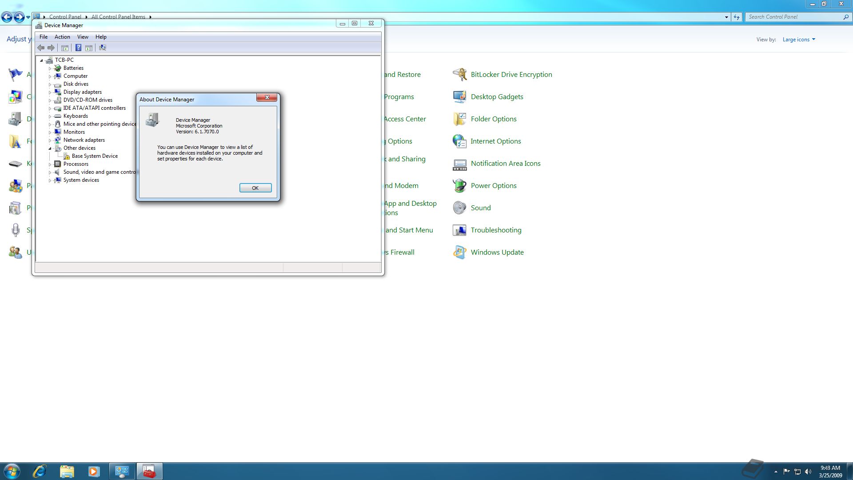Viewport: 853px width, 480px height.
Task: Open the Troubleshooting icon in Control Panel
Action: pos(459,230)
